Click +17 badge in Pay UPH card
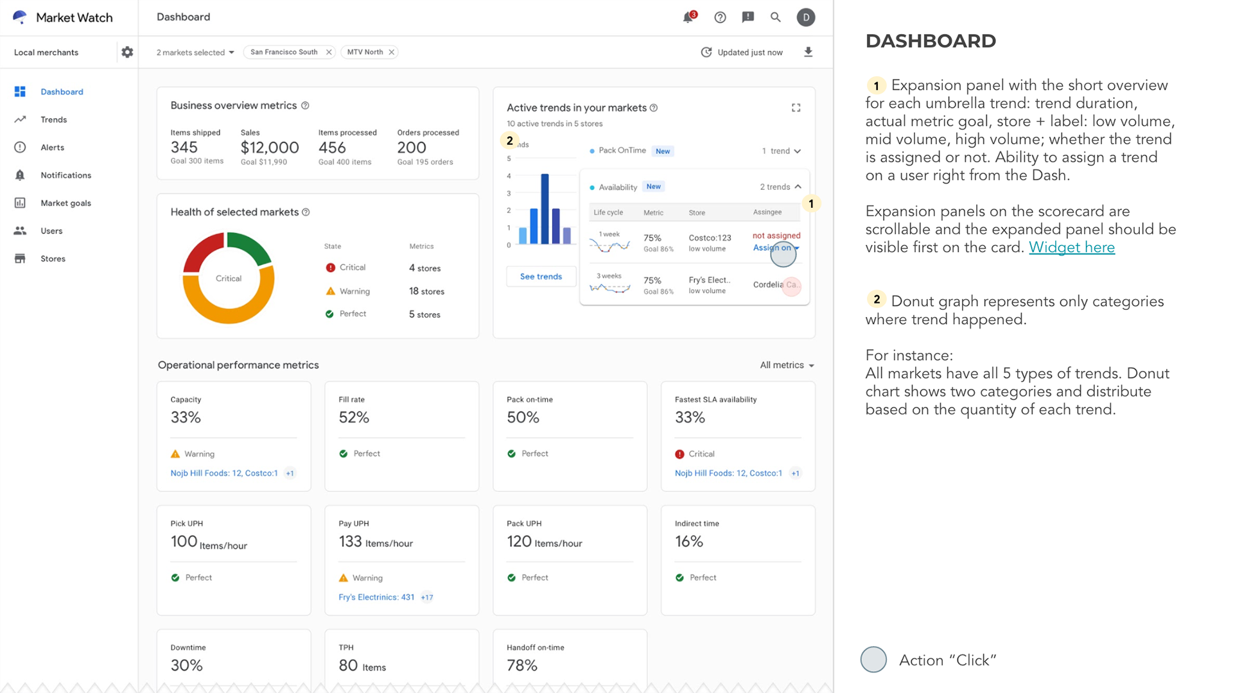This screenshot has width=1233, height=693. click(x=427, y=597)
